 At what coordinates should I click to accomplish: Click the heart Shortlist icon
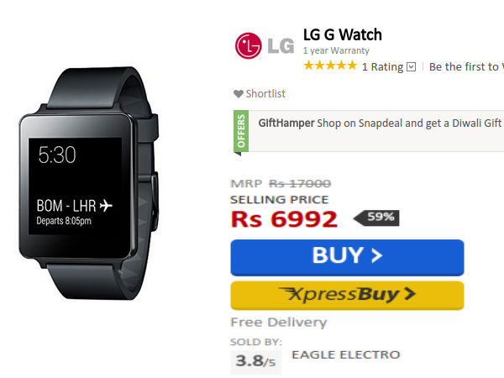point(239,94)
